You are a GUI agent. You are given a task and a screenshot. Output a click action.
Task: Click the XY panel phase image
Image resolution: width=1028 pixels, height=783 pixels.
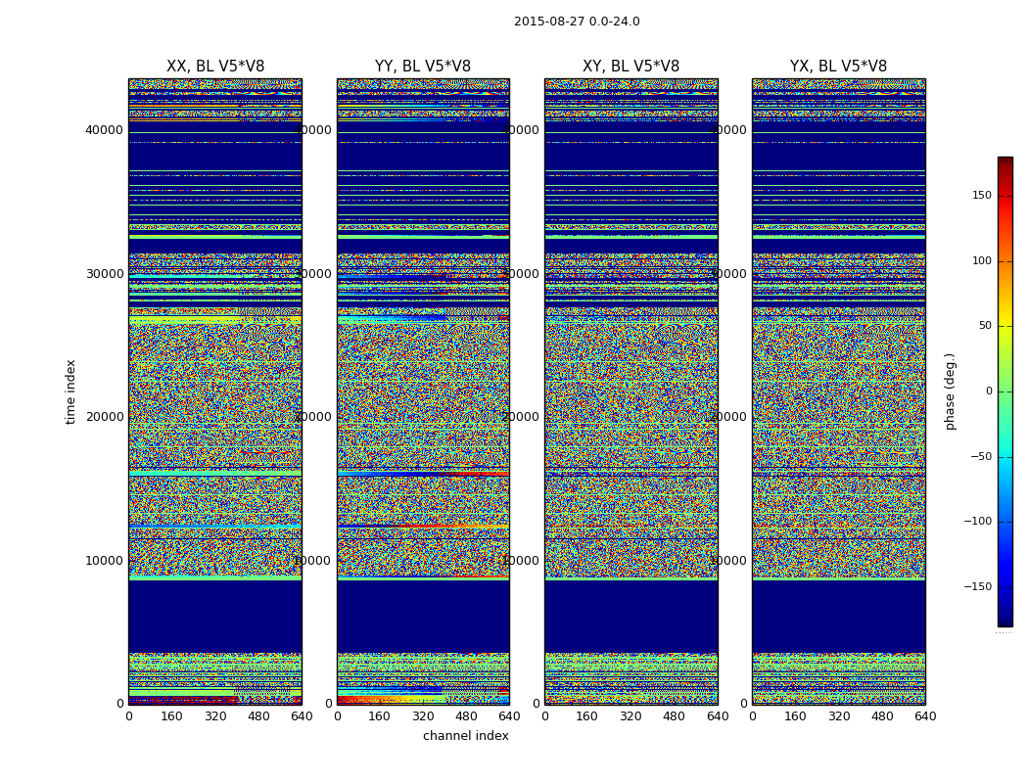(x=631, y=391)
